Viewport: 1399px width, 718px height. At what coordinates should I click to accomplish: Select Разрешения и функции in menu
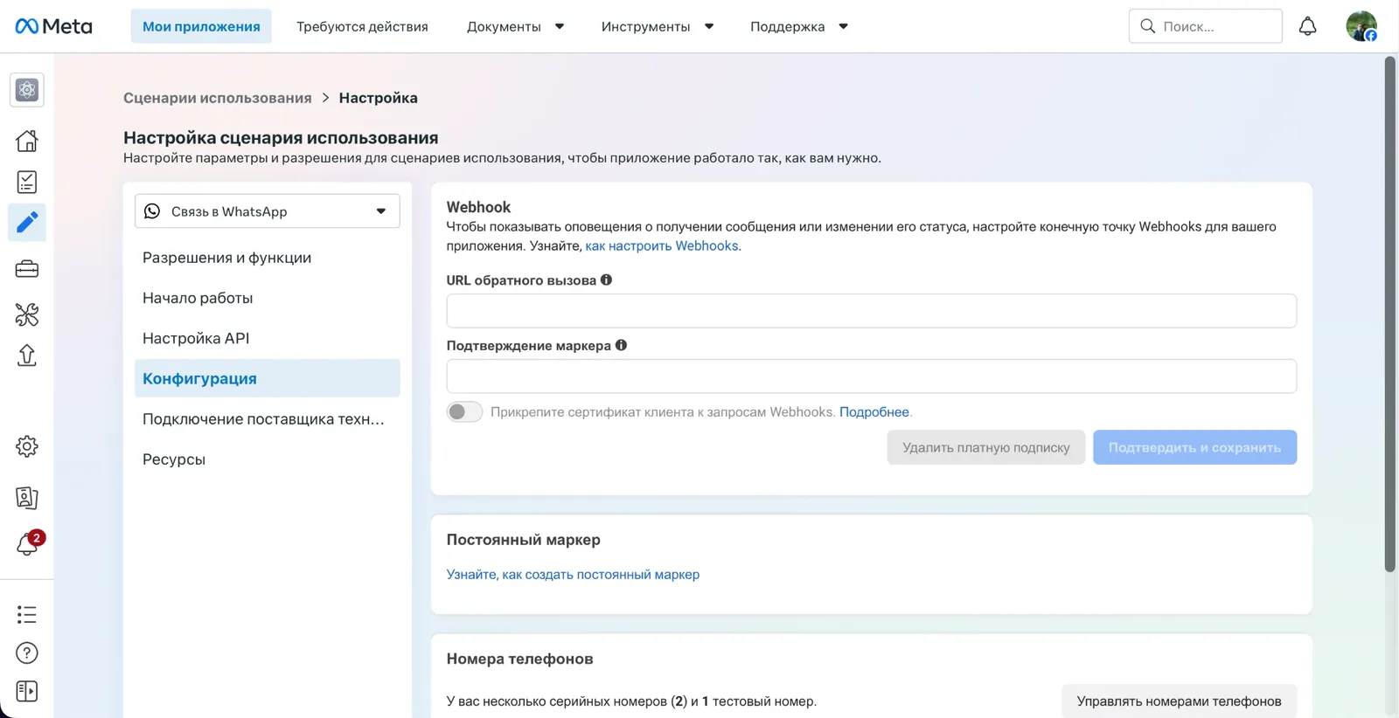pyautogui.click(x=268, y=258)
